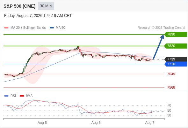This screenshot has height=128, width=188.
Task: Select the 7890 green resistance label
Action: click(176, 35)
